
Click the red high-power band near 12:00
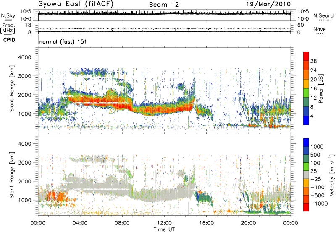[x=164, y=110]
